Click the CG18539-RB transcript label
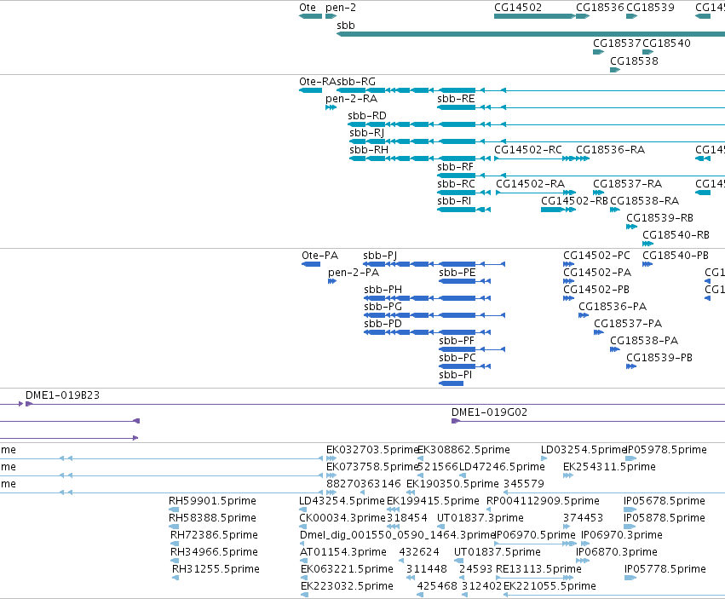The width and height of the screenshot is (725, 599). click(659, 218)
